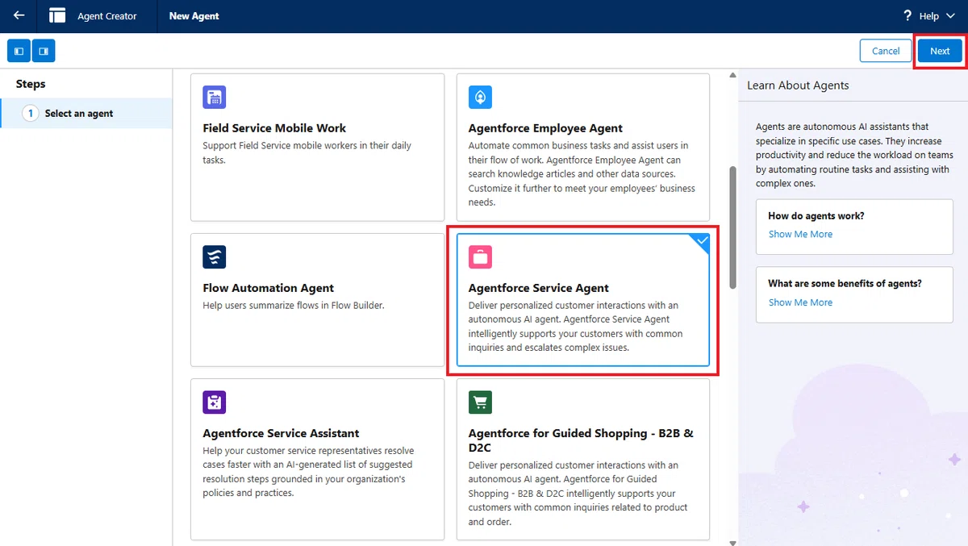Click the agent list vertical scrollbar thumb
This screenshot has width=968, height=546.
tap(732, 227)
